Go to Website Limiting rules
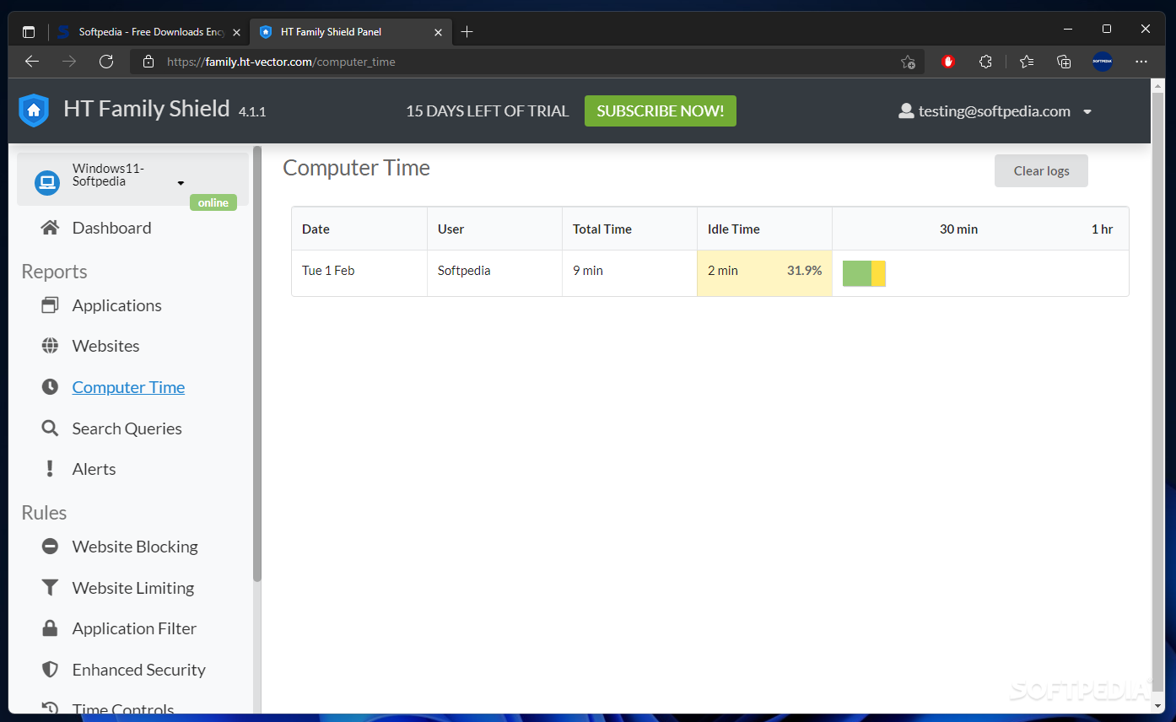 point(133,588)
